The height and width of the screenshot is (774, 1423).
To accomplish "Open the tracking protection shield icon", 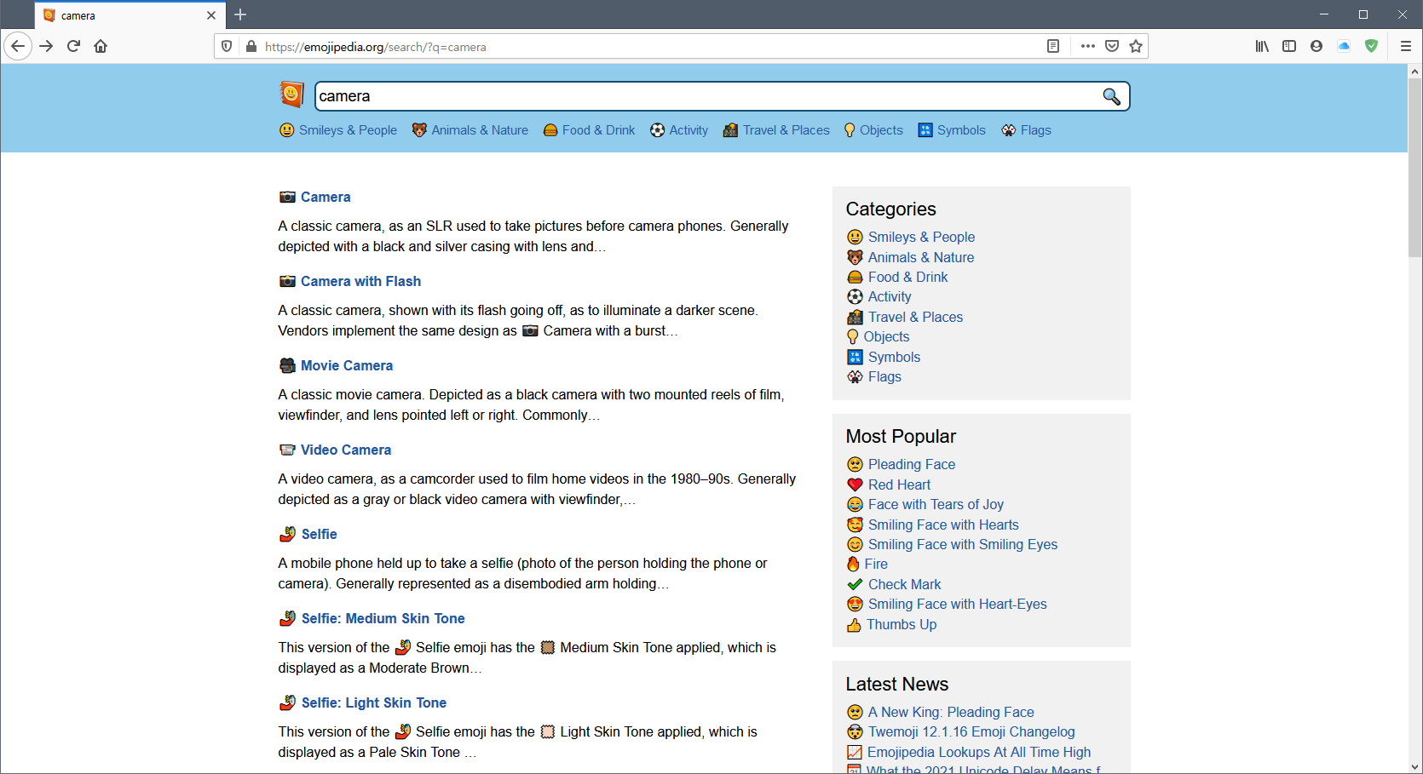I will (227, 46).
